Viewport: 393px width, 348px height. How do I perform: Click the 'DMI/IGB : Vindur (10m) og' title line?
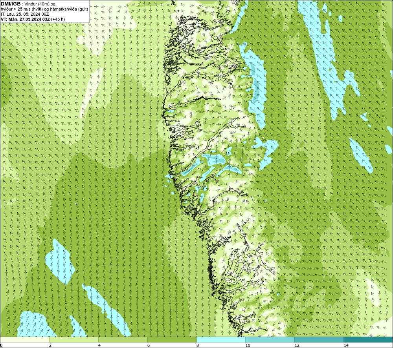tap(28, 4)
